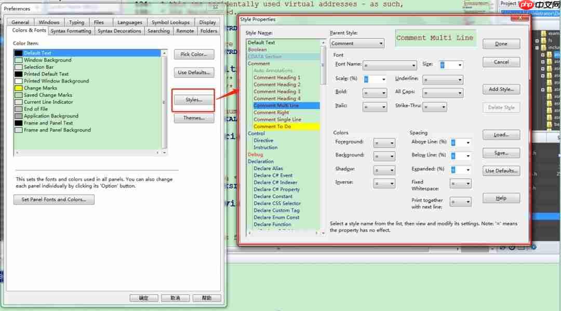Click Done in Style Properties
Viewport: 561px width, 311px height.
pyautogui.click(x=501, y=44)
